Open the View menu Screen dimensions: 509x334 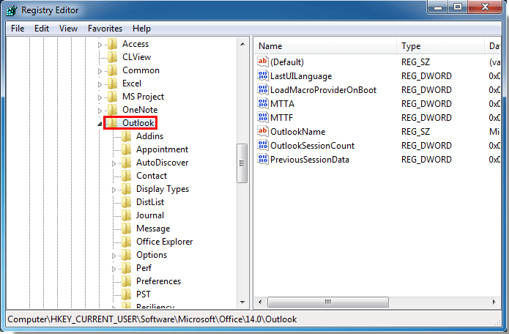(68, 29)
